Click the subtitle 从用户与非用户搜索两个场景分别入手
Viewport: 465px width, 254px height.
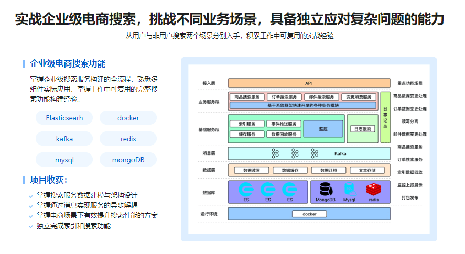point(182,36)
